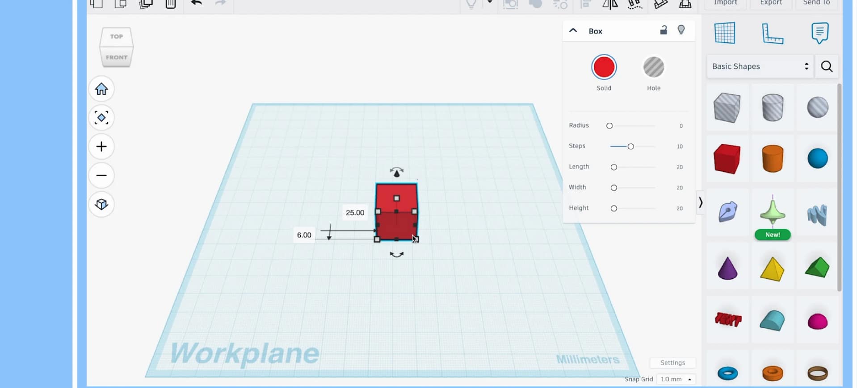This screenshot has width=857, height=388.
Task: Select the red Text shape
Action: point(728,319)
